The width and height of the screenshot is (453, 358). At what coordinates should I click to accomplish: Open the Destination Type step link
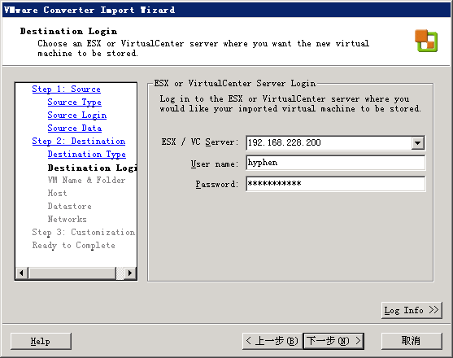click(87, 154)
